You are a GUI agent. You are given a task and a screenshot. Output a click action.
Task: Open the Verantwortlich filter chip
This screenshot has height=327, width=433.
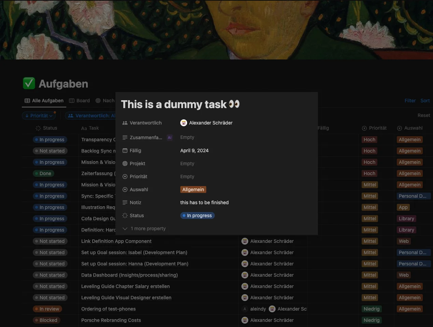[x=92, y=116]
